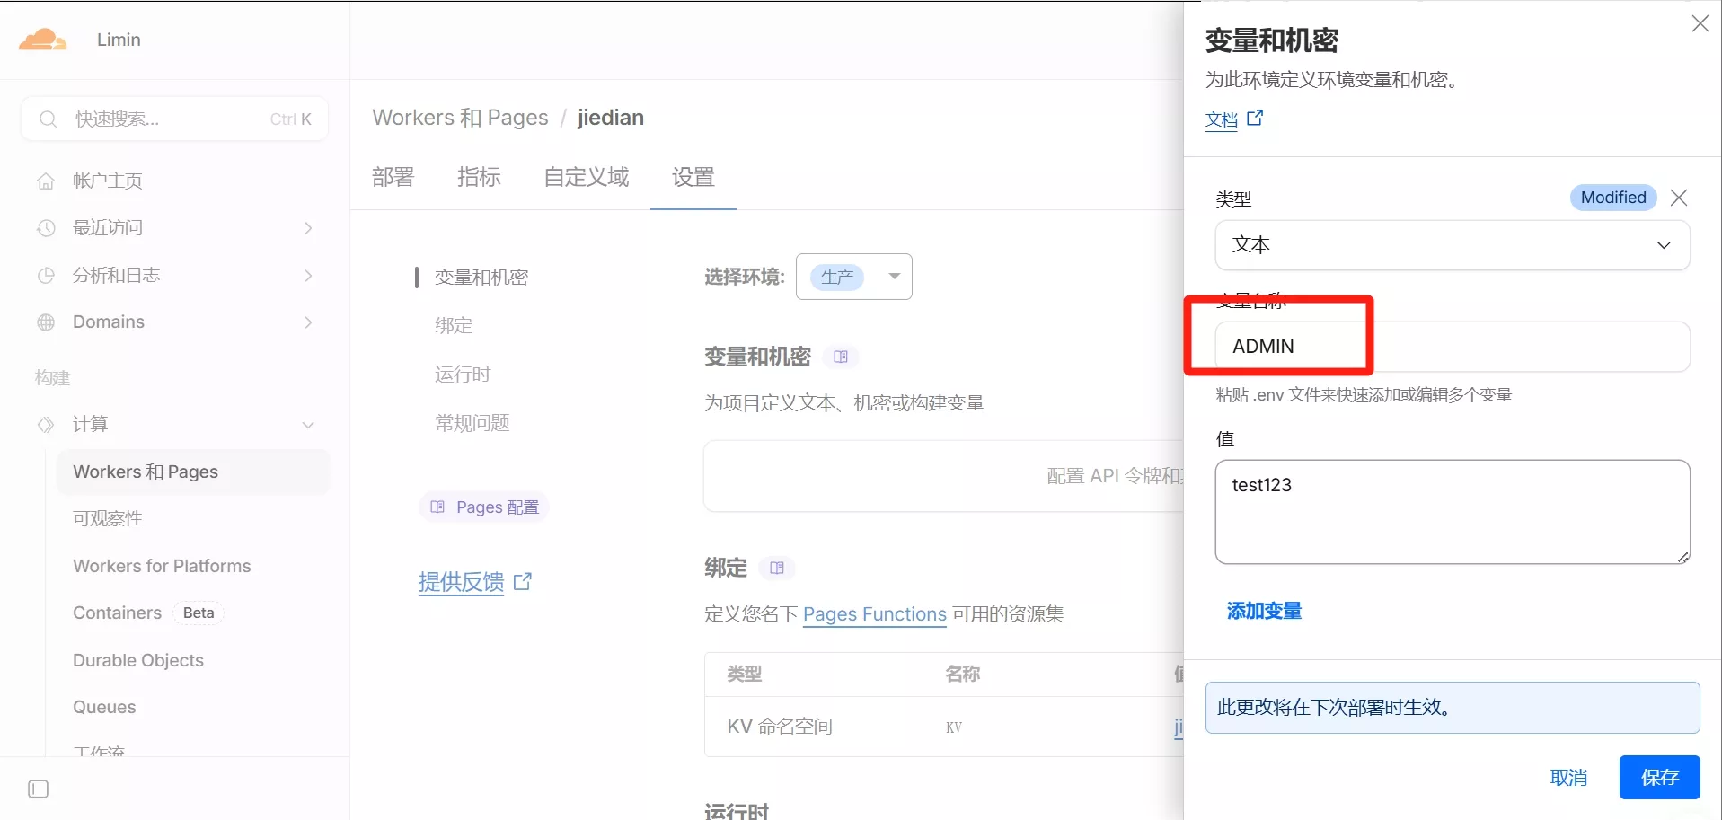Expand the Domains menu chevron
Viewport: 1722px width, 820px height.
point(308,322)
